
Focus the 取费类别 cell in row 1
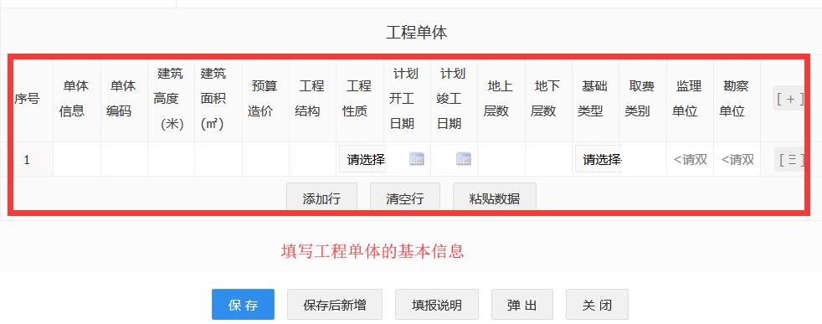coord(645,159)
